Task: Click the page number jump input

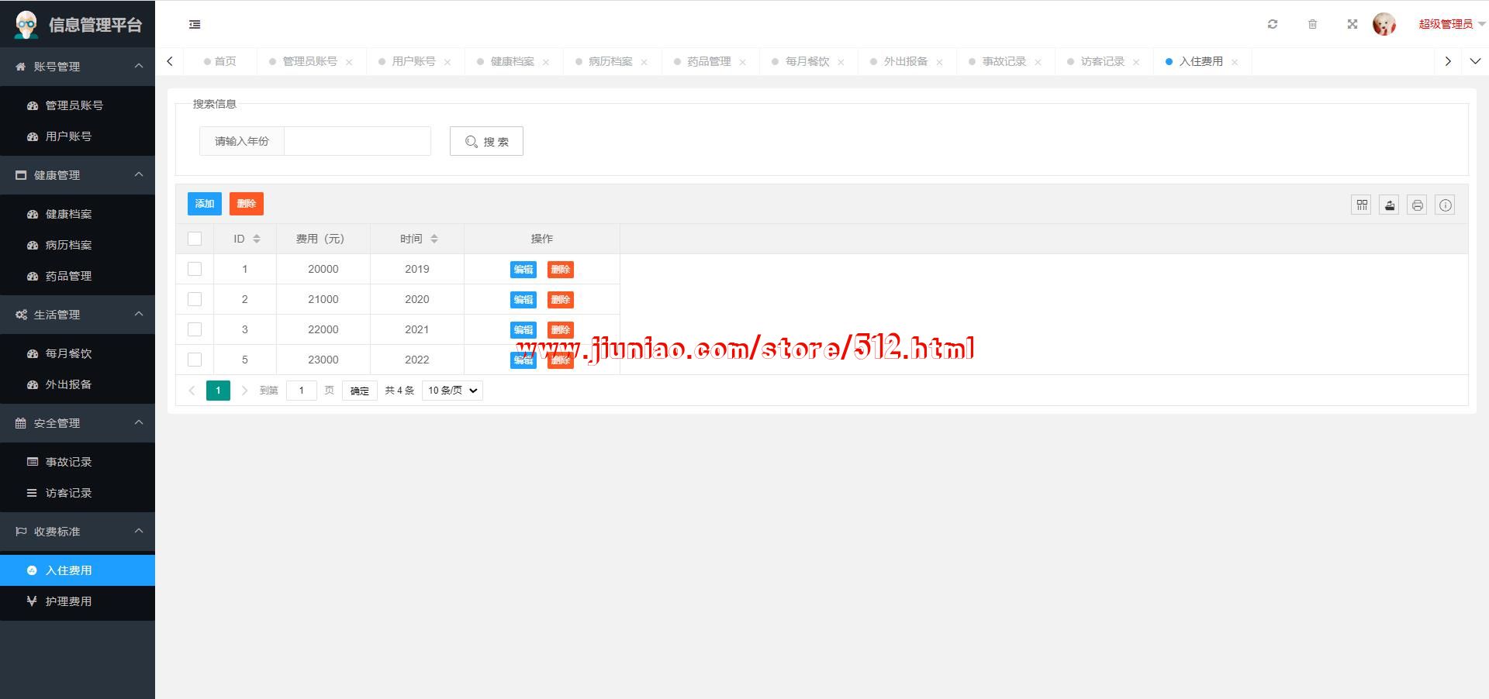Action: point(302,391)
